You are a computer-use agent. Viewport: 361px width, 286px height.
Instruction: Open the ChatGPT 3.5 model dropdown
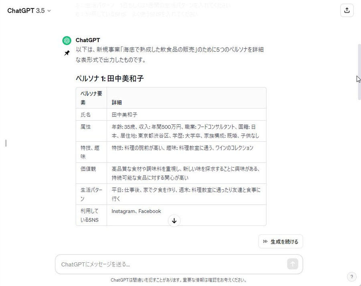pos(29,10)
